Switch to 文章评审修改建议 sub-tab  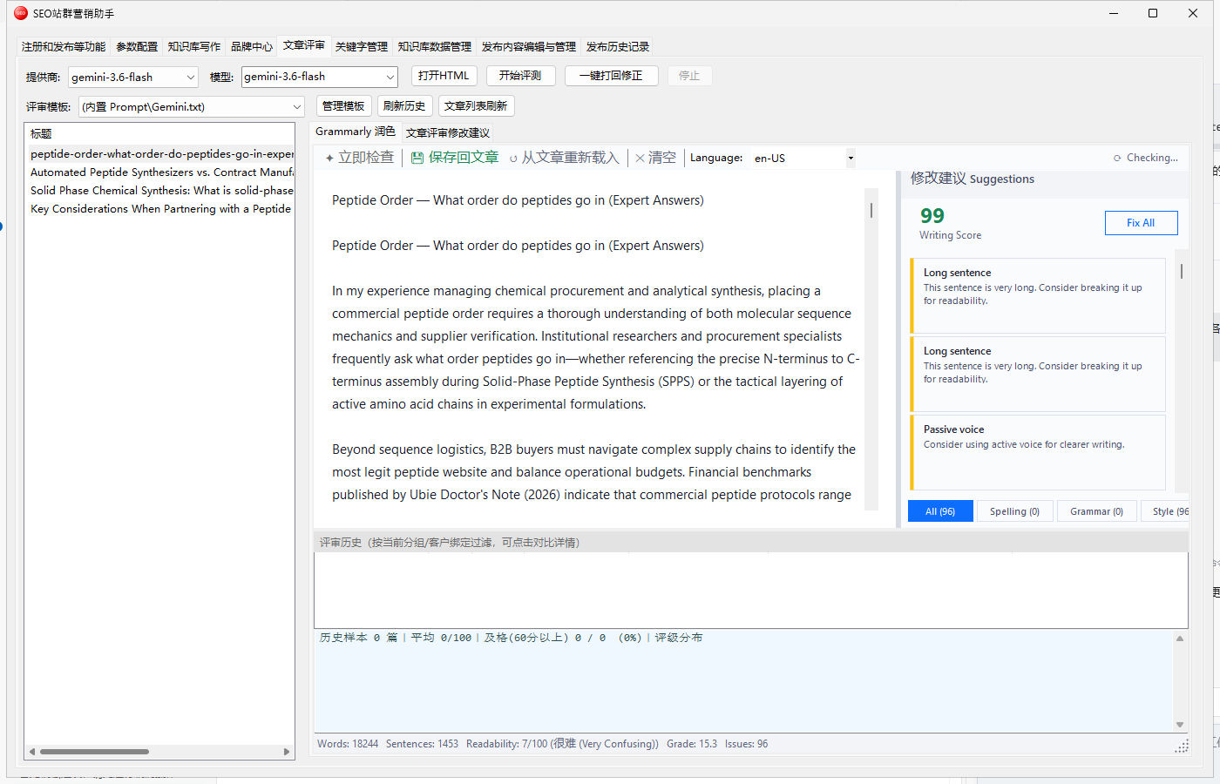click(x=448, y=133)
